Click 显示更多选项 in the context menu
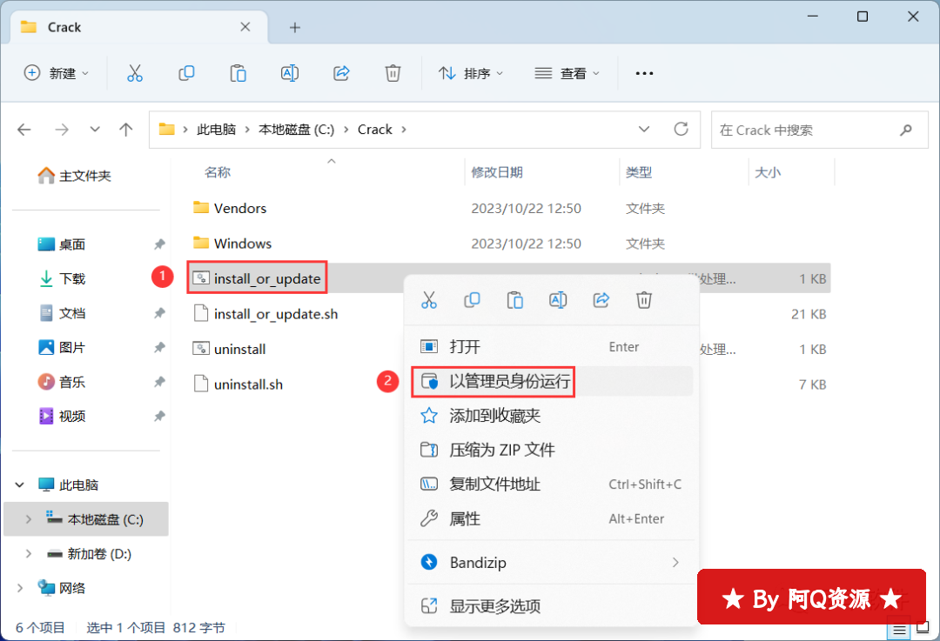This screenshot has height=641, width=940. pos(494,606)
